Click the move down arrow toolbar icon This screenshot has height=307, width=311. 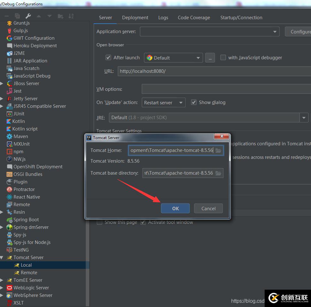click(50, 16)
